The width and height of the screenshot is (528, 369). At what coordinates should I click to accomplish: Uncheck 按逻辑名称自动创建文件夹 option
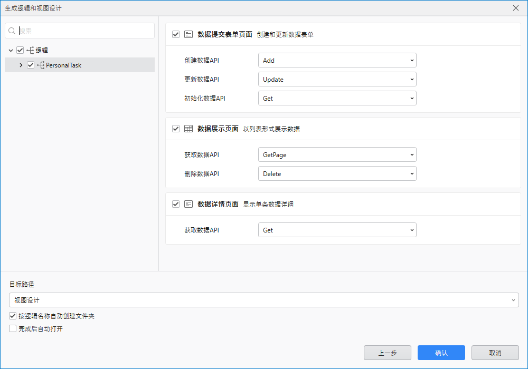point(12,316)
